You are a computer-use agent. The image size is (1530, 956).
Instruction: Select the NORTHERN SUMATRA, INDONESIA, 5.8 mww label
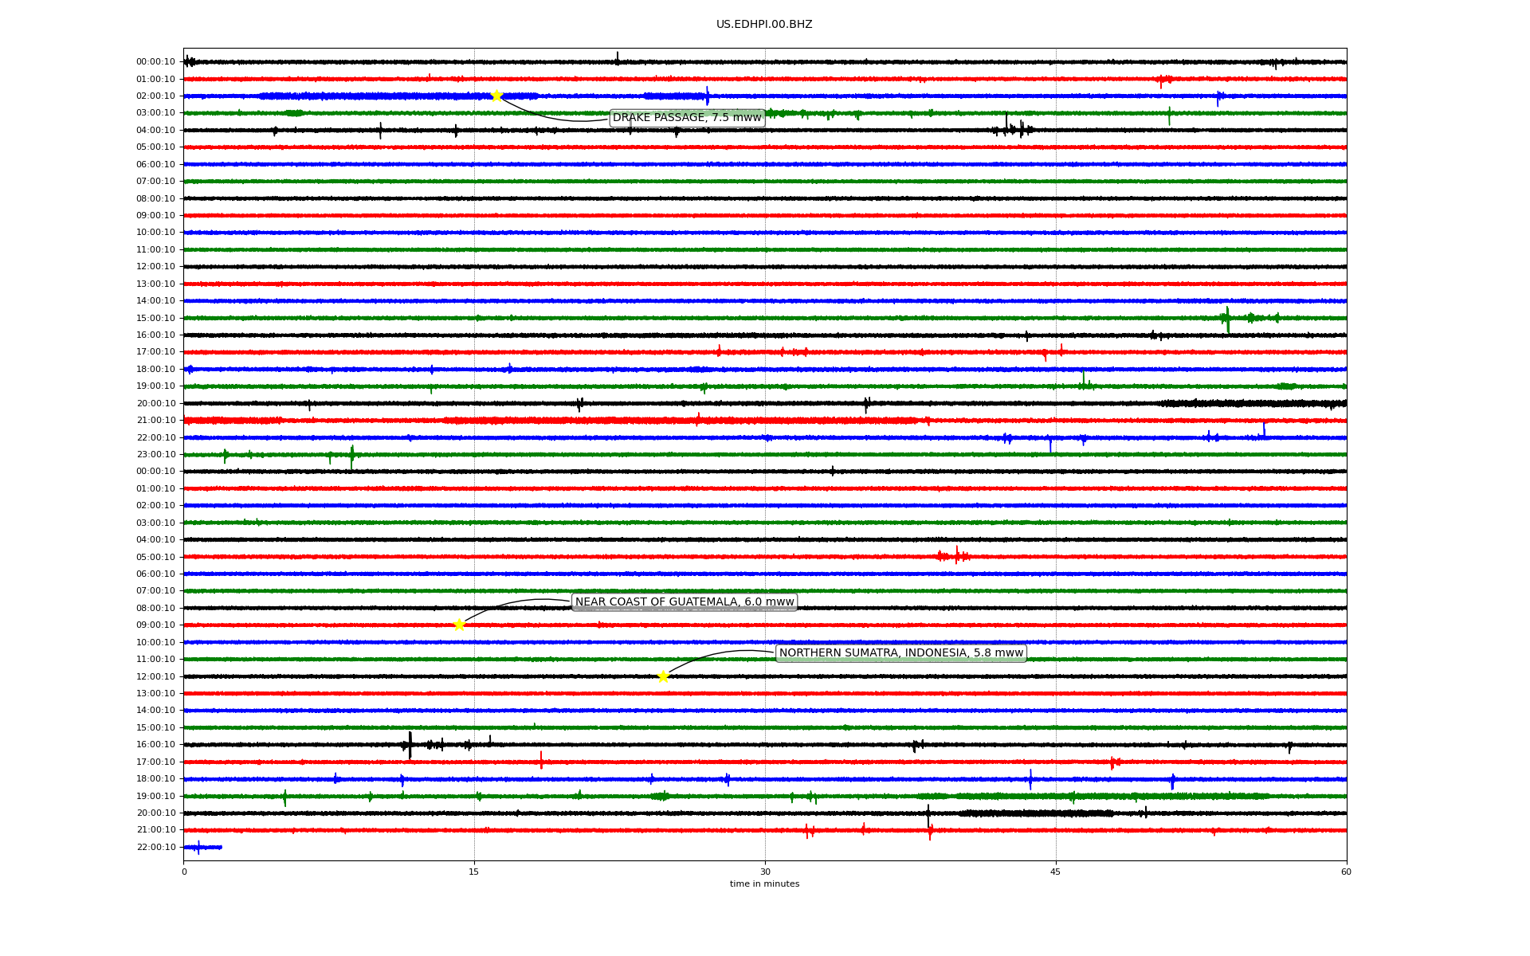(x=901, y=653)
